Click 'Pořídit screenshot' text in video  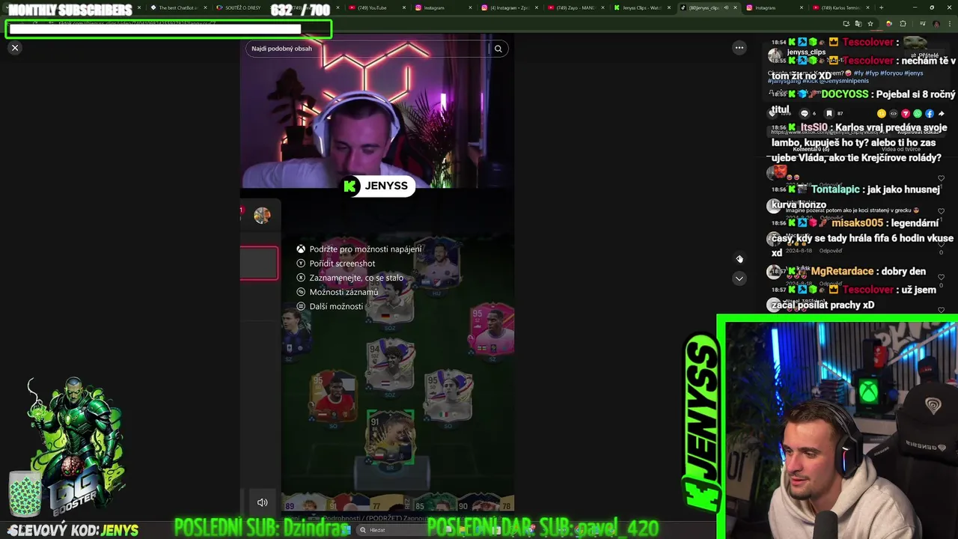[342, 264]
